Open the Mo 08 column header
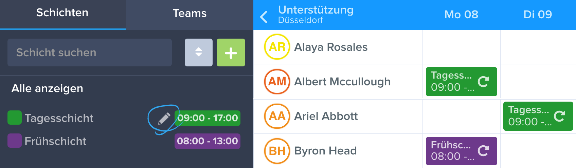 [461, 15]
